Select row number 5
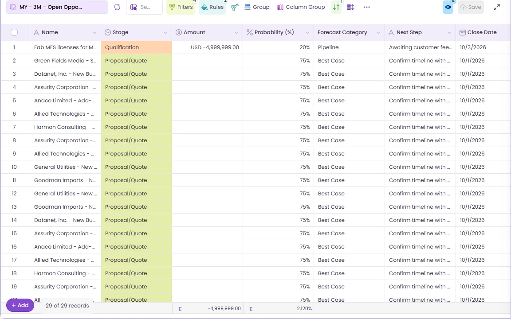 point(14,101)
